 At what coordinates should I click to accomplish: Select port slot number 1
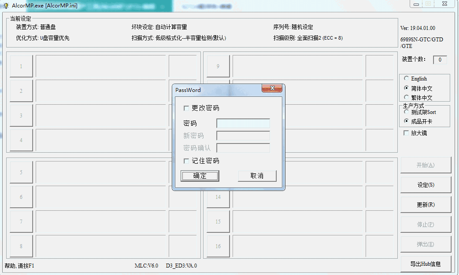coord(21,66)
